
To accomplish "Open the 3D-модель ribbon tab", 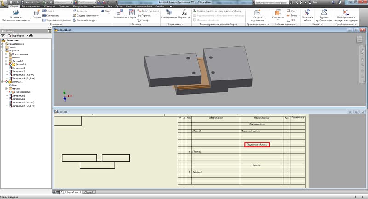I will coord(49,6).
